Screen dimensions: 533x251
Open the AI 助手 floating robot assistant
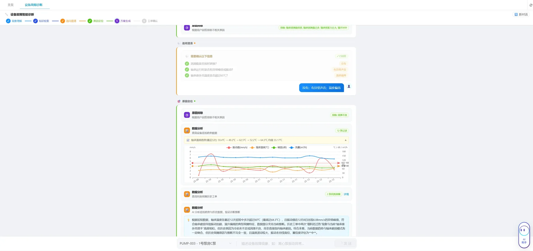tap(524, 235)
